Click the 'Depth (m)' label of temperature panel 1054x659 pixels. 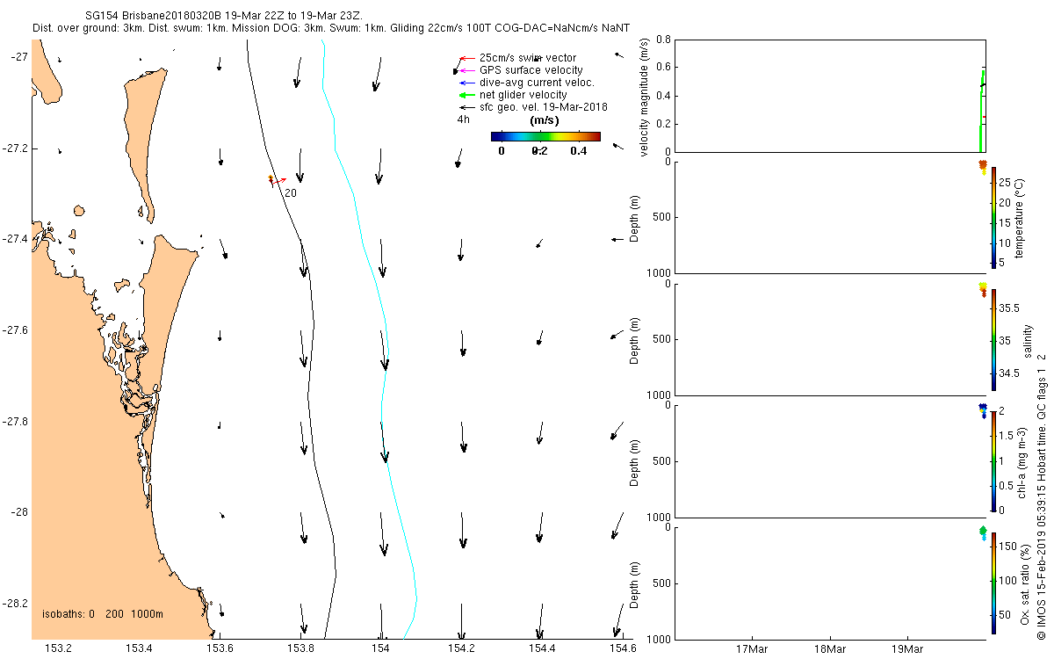[635, 217]
